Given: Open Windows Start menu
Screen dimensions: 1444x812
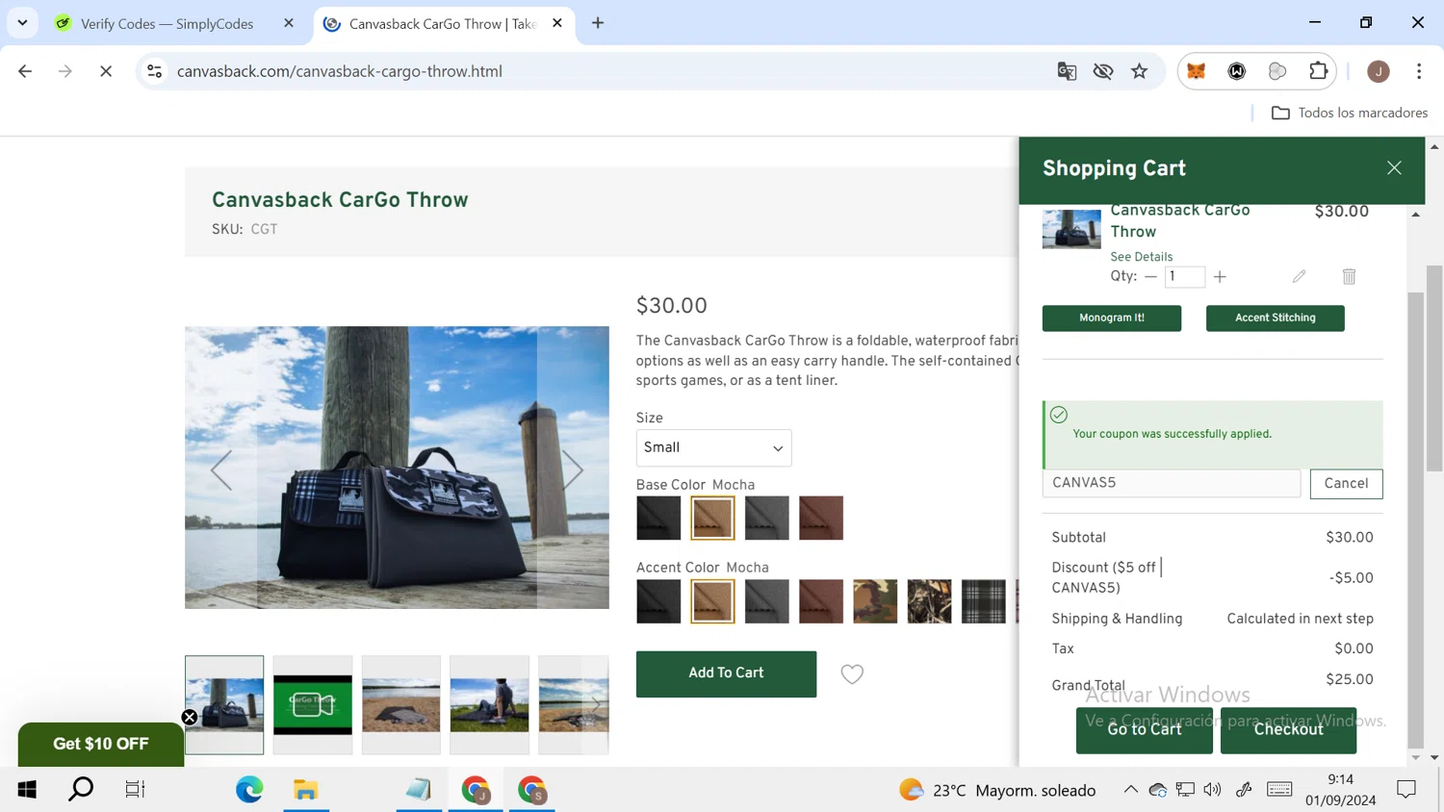Looking at the screenshot, I should [x=27, y=790].
